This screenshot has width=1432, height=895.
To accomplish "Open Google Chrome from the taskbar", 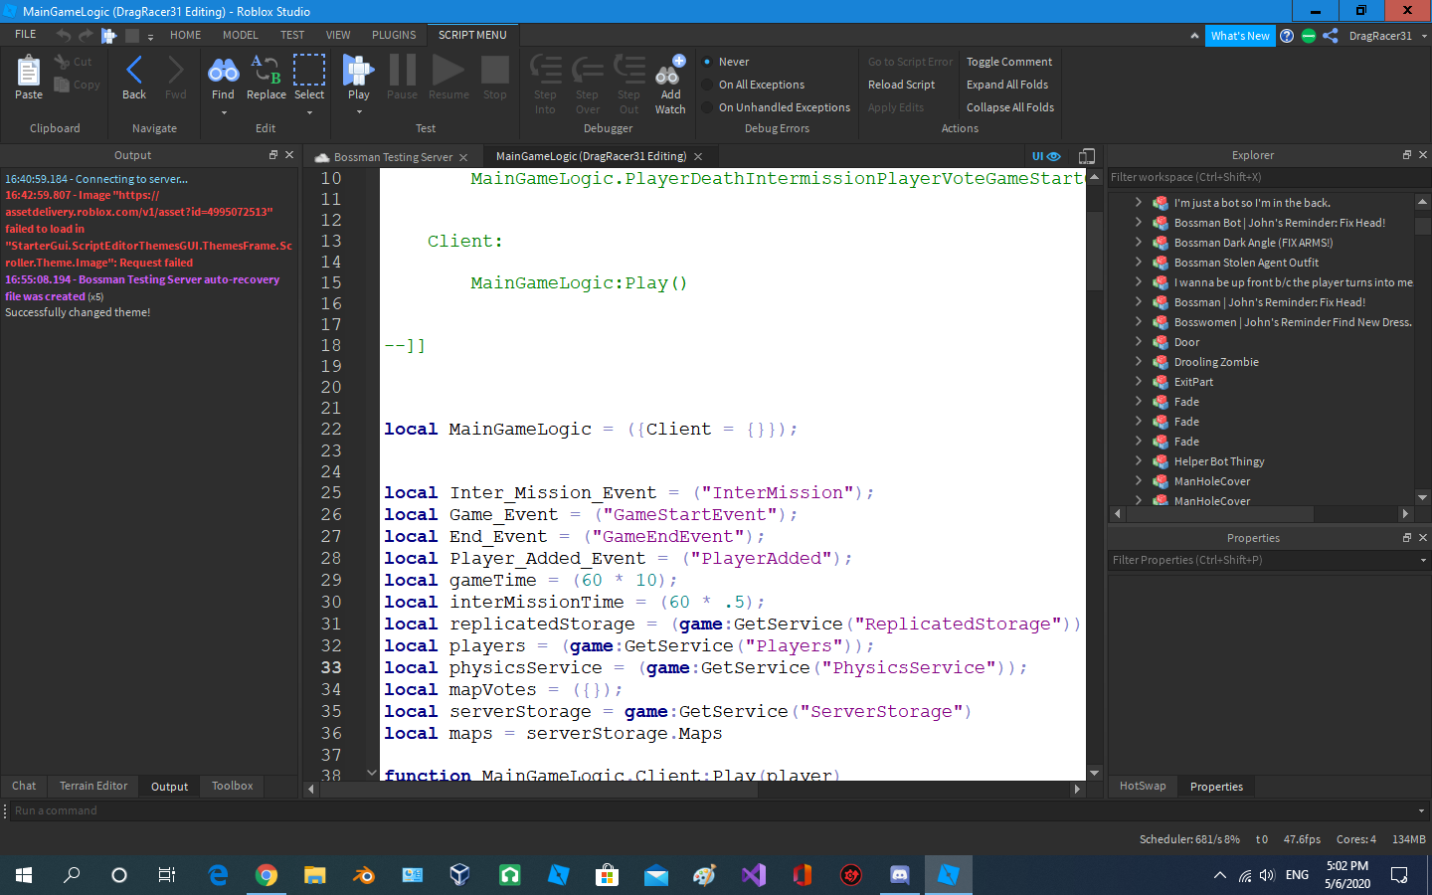I will (x=266, y=875).
